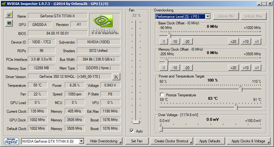Toggle the Auto fan checkbox
This screenshot has width=274, height=147.
click(x=132, y=131)
